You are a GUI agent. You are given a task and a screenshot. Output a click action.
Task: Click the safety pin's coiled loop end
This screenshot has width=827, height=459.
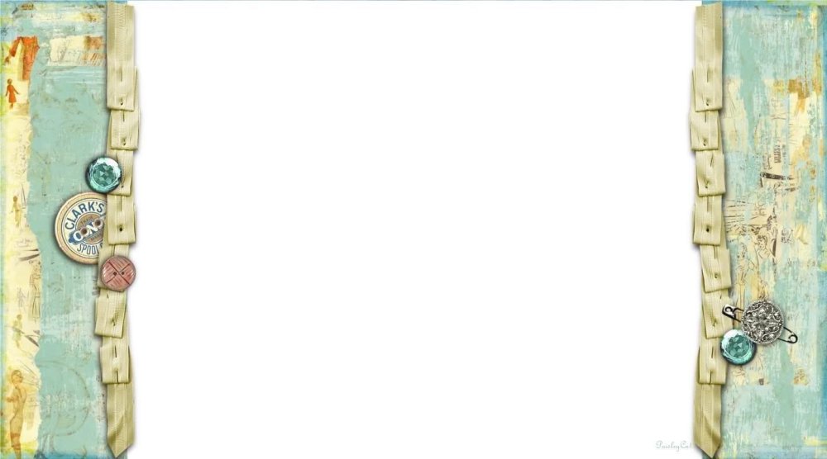point(791,338)
